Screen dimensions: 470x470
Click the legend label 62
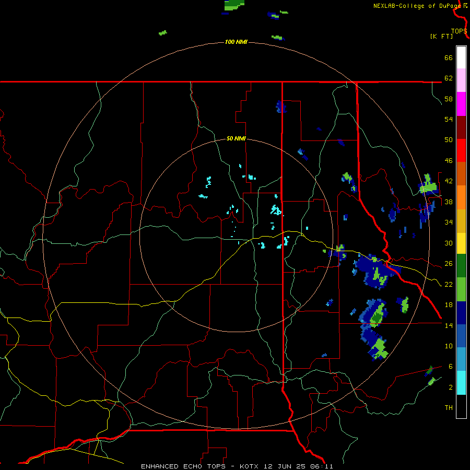tap(449, 78)
